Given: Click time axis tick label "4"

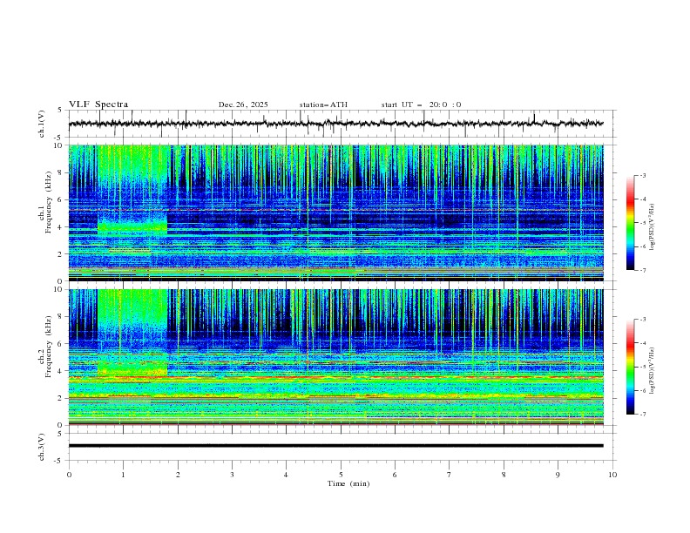Looking at the screenshot, I should tap(286, 475).
